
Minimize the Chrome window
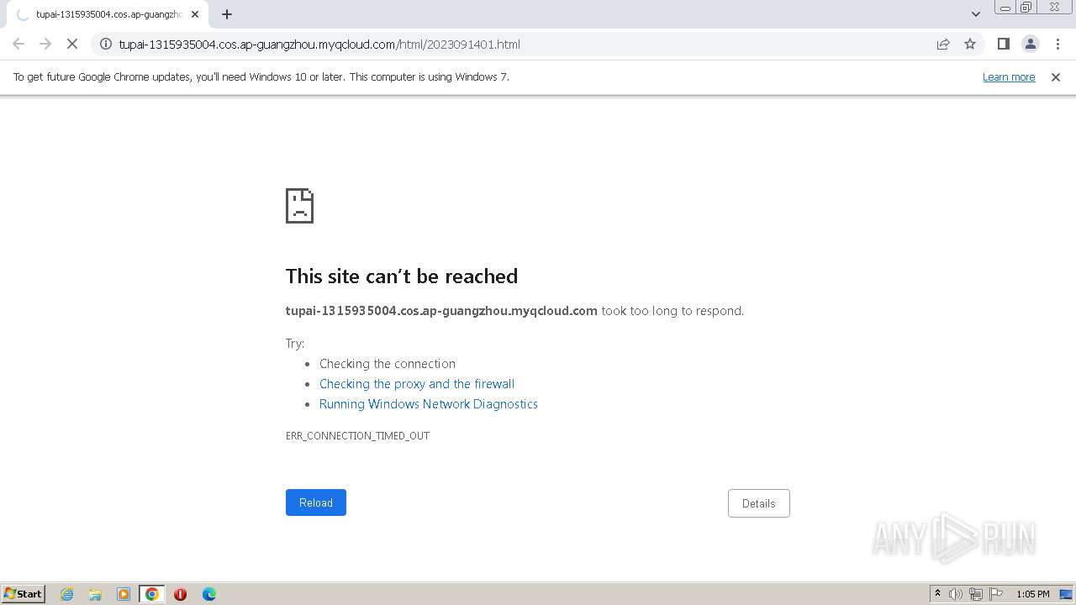click(x=1005, y=8)
